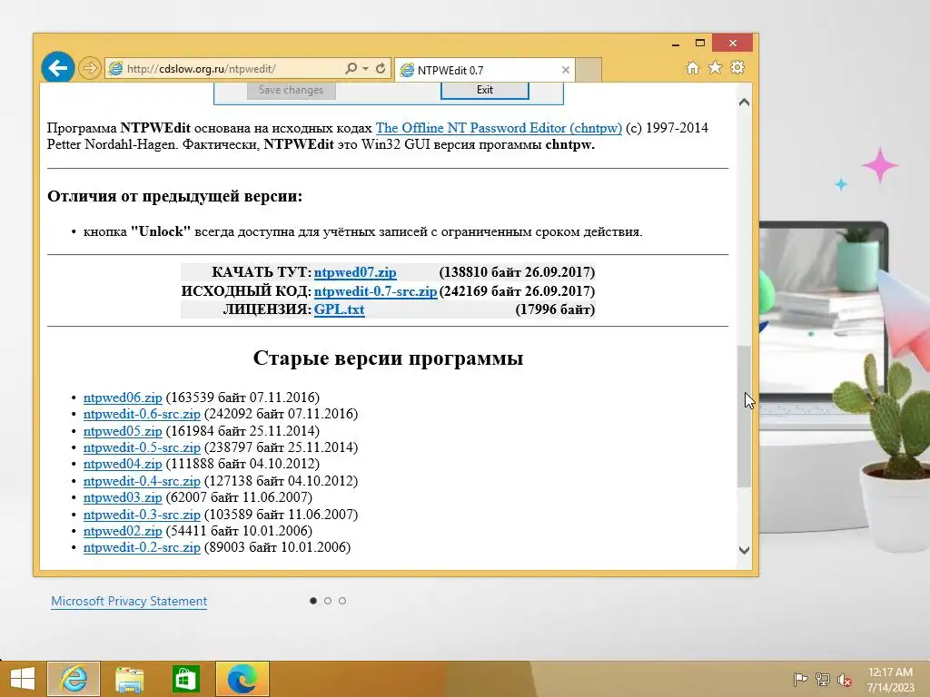Open the Windows Start button

coord(23,679)
